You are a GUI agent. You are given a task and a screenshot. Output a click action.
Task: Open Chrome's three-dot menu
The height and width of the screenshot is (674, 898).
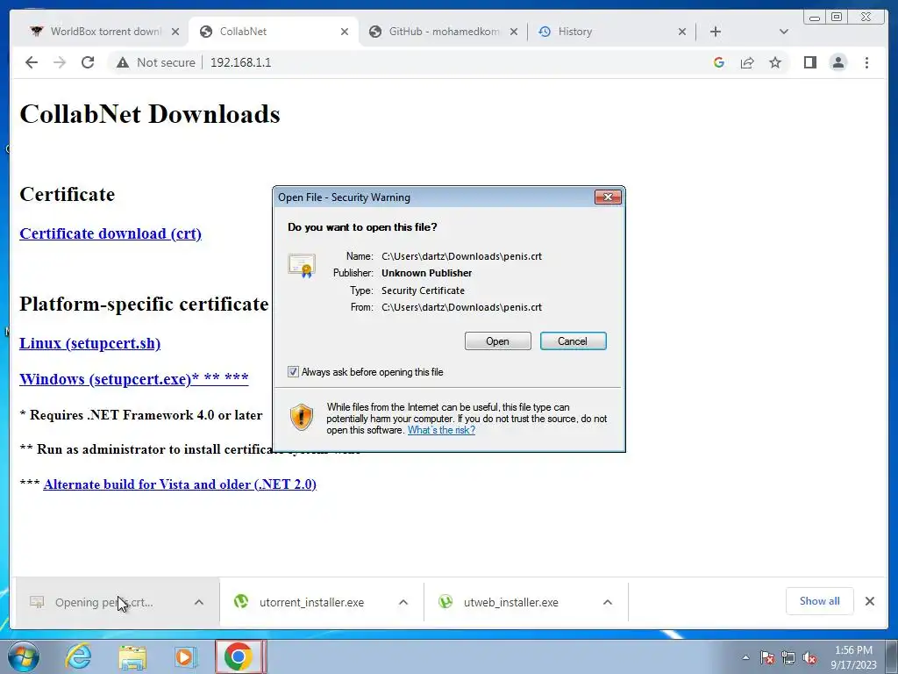(x=866, y=62)
